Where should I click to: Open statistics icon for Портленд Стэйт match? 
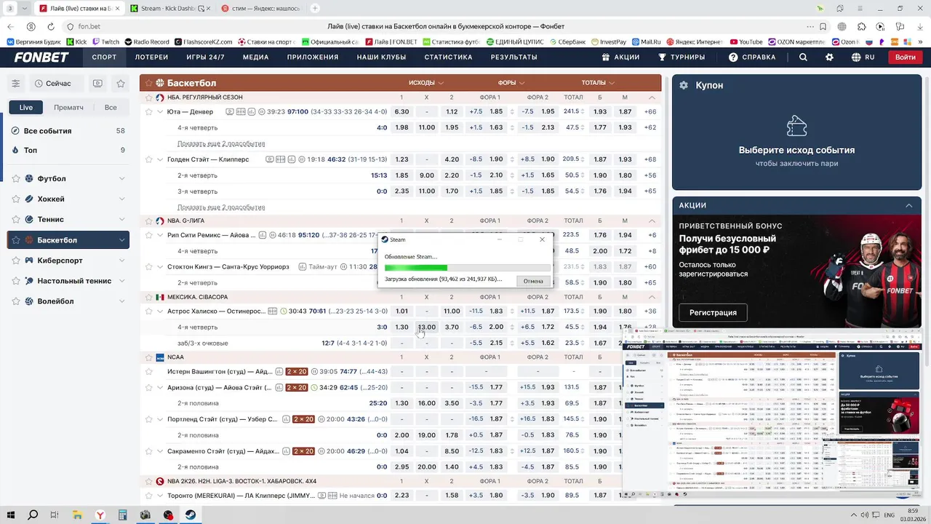click(x=286, y=419)
